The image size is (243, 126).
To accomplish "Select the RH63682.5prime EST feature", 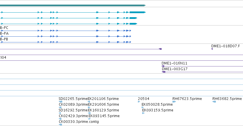I will click(x=227, y=99).
